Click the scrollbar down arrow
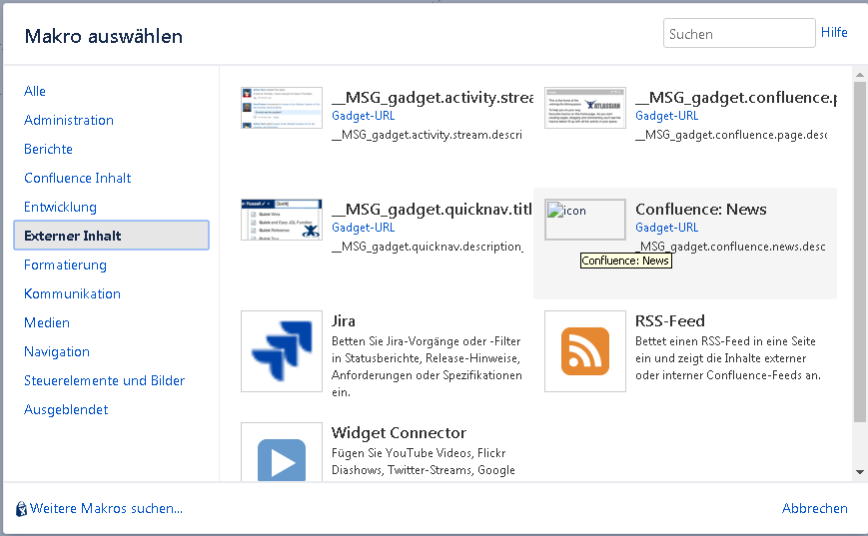The height and width of the screenshot is (536, 868). pos(860,472)
